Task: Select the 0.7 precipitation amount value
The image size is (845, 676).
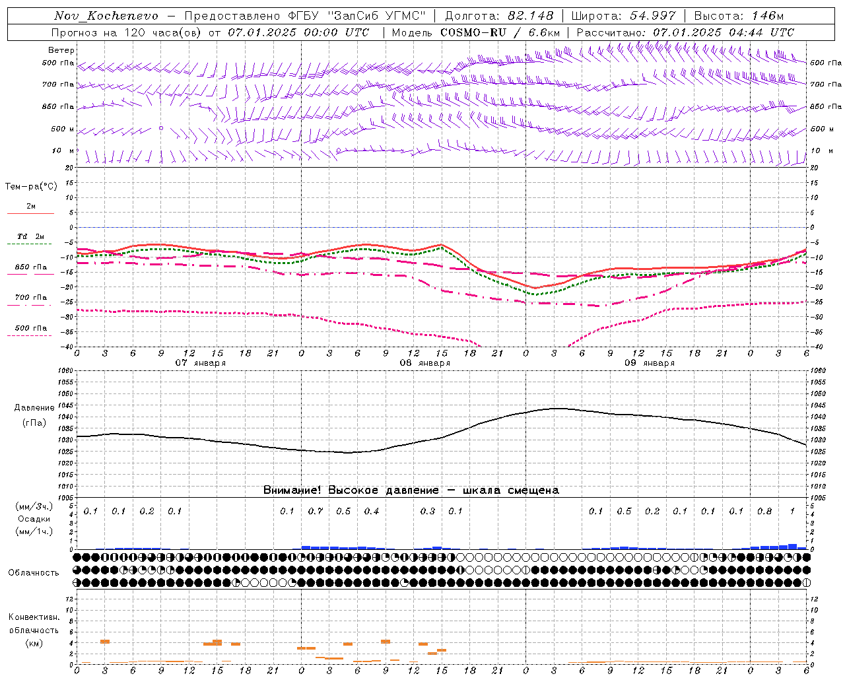Action: [316, 512]
